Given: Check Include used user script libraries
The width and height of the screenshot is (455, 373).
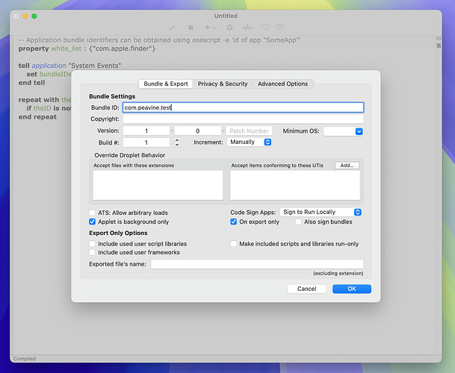Looking at the screenshot, I should (x=93, y=244).
